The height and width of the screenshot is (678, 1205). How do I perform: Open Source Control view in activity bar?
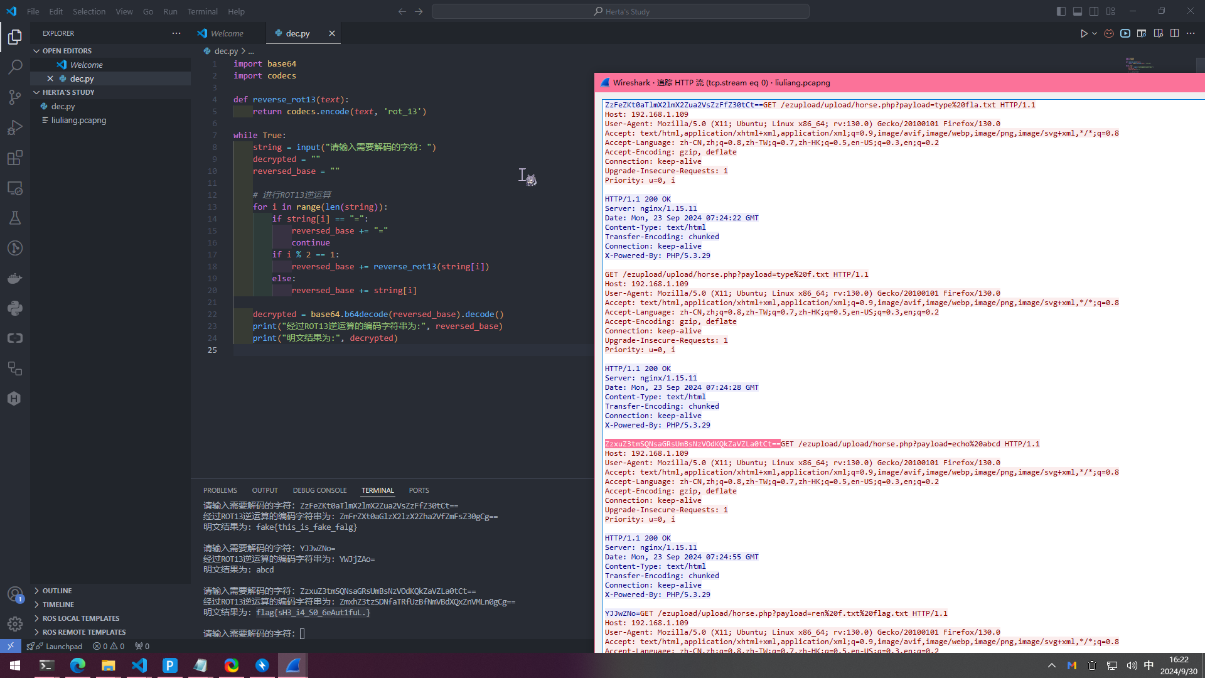point(15,97)
